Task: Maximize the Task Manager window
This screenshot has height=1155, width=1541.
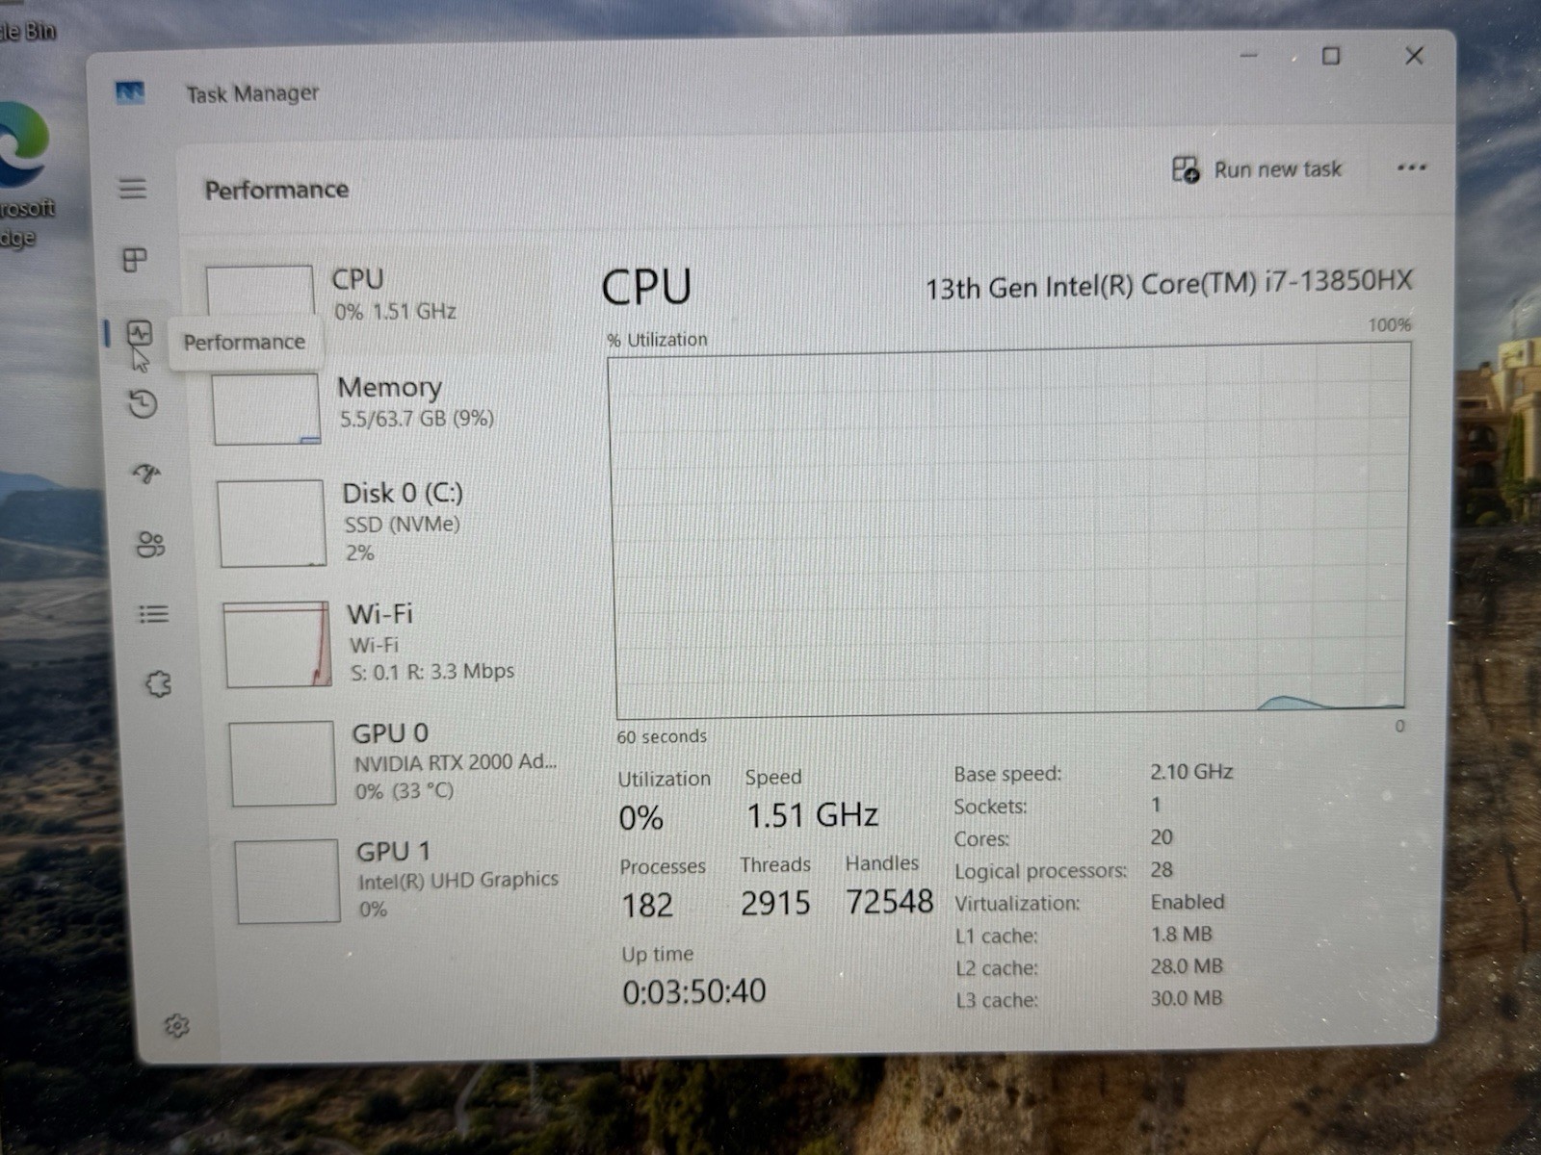Action: (1331, 56)
